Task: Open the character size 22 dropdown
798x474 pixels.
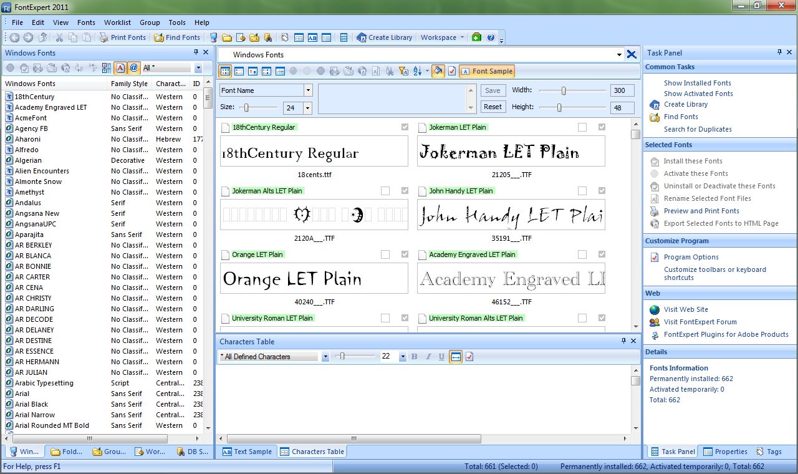Action: pyautogui.click(x=403, y=357)
